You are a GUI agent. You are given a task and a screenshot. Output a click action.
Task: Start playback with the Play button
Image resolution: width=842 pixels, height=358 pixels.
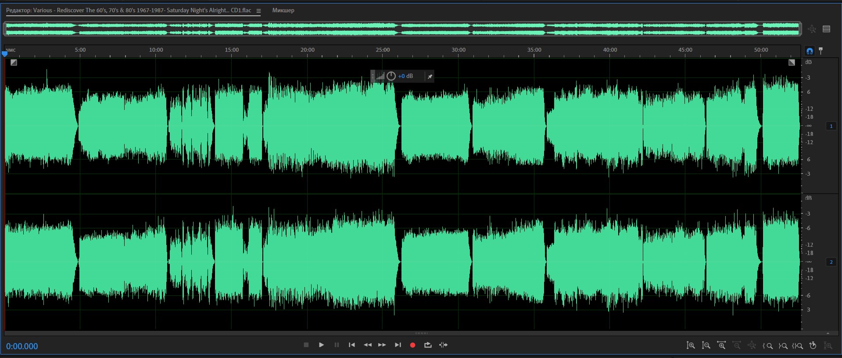click(321, 345)
